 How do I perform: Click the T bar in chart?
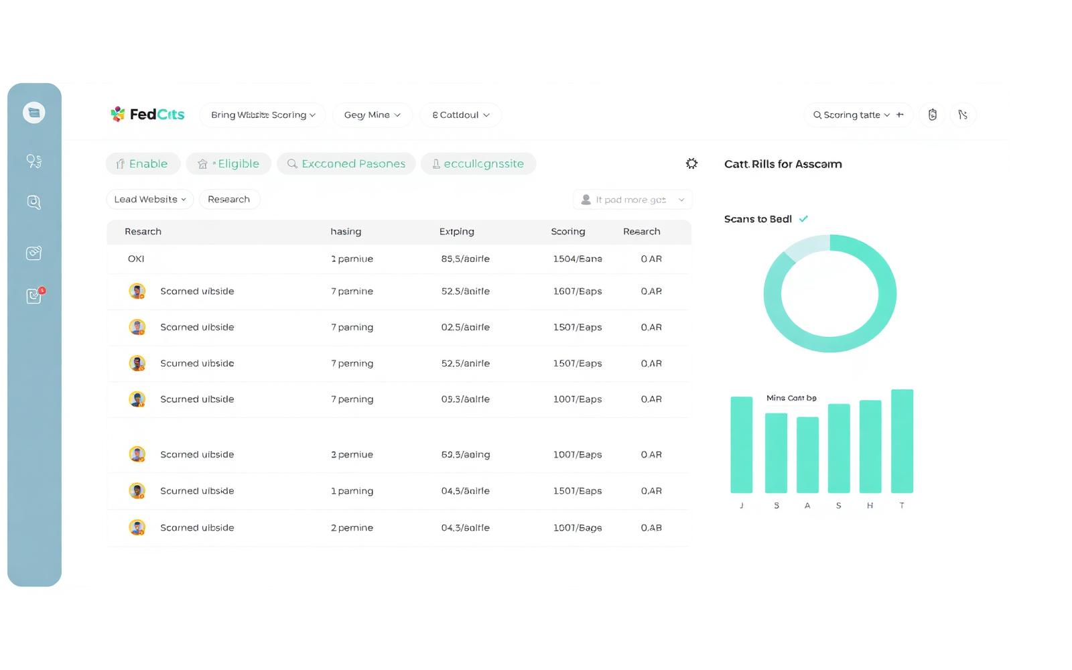coord(902,441)
